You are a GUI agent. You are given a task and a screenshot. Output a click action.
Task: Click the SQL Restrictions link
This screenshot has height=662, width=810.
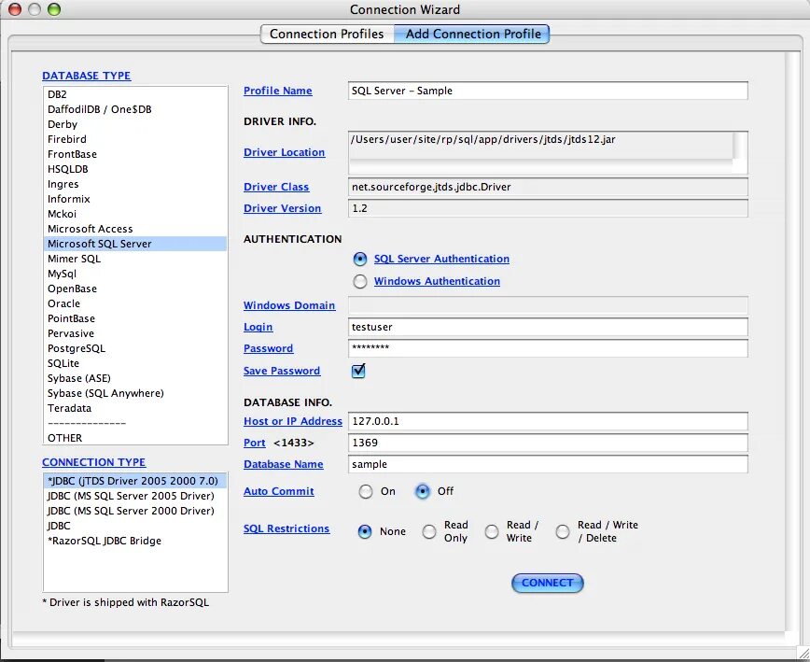click(286, 528)
